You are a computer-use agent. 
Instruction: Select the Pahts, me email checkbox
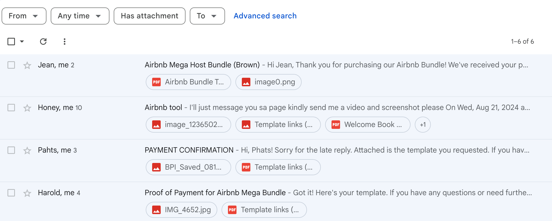pyautogui.click(x=11, y=150)
